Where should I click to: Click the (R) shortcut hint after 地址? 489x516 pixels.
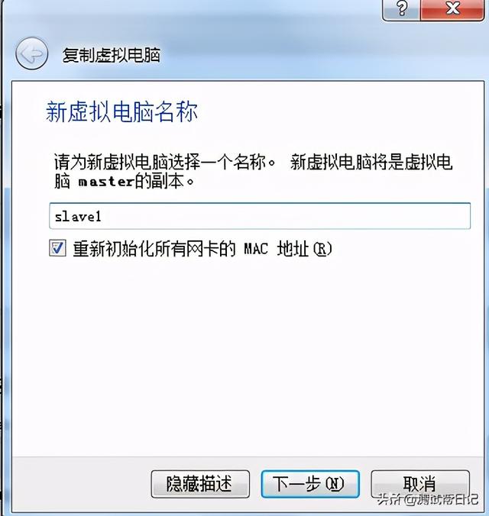(322, 249)
